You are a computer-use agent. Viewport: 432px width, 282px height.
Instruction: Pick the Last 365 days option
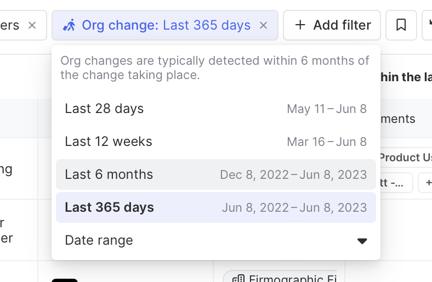(x=109, y=207)
